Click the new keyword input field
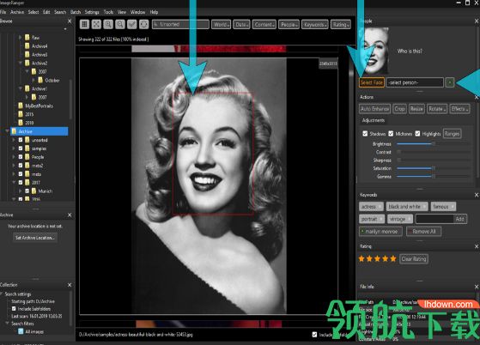The width and height of the screenshot is (480, 345). click(434, 219)
